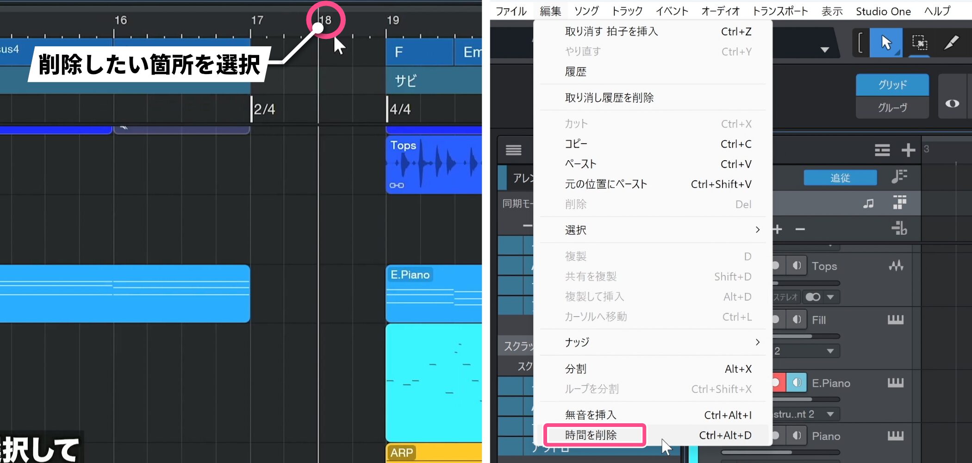Viewport: 972px width, 463px height.
Task: Toggle monitor button on Tops track
Action: 797,266
